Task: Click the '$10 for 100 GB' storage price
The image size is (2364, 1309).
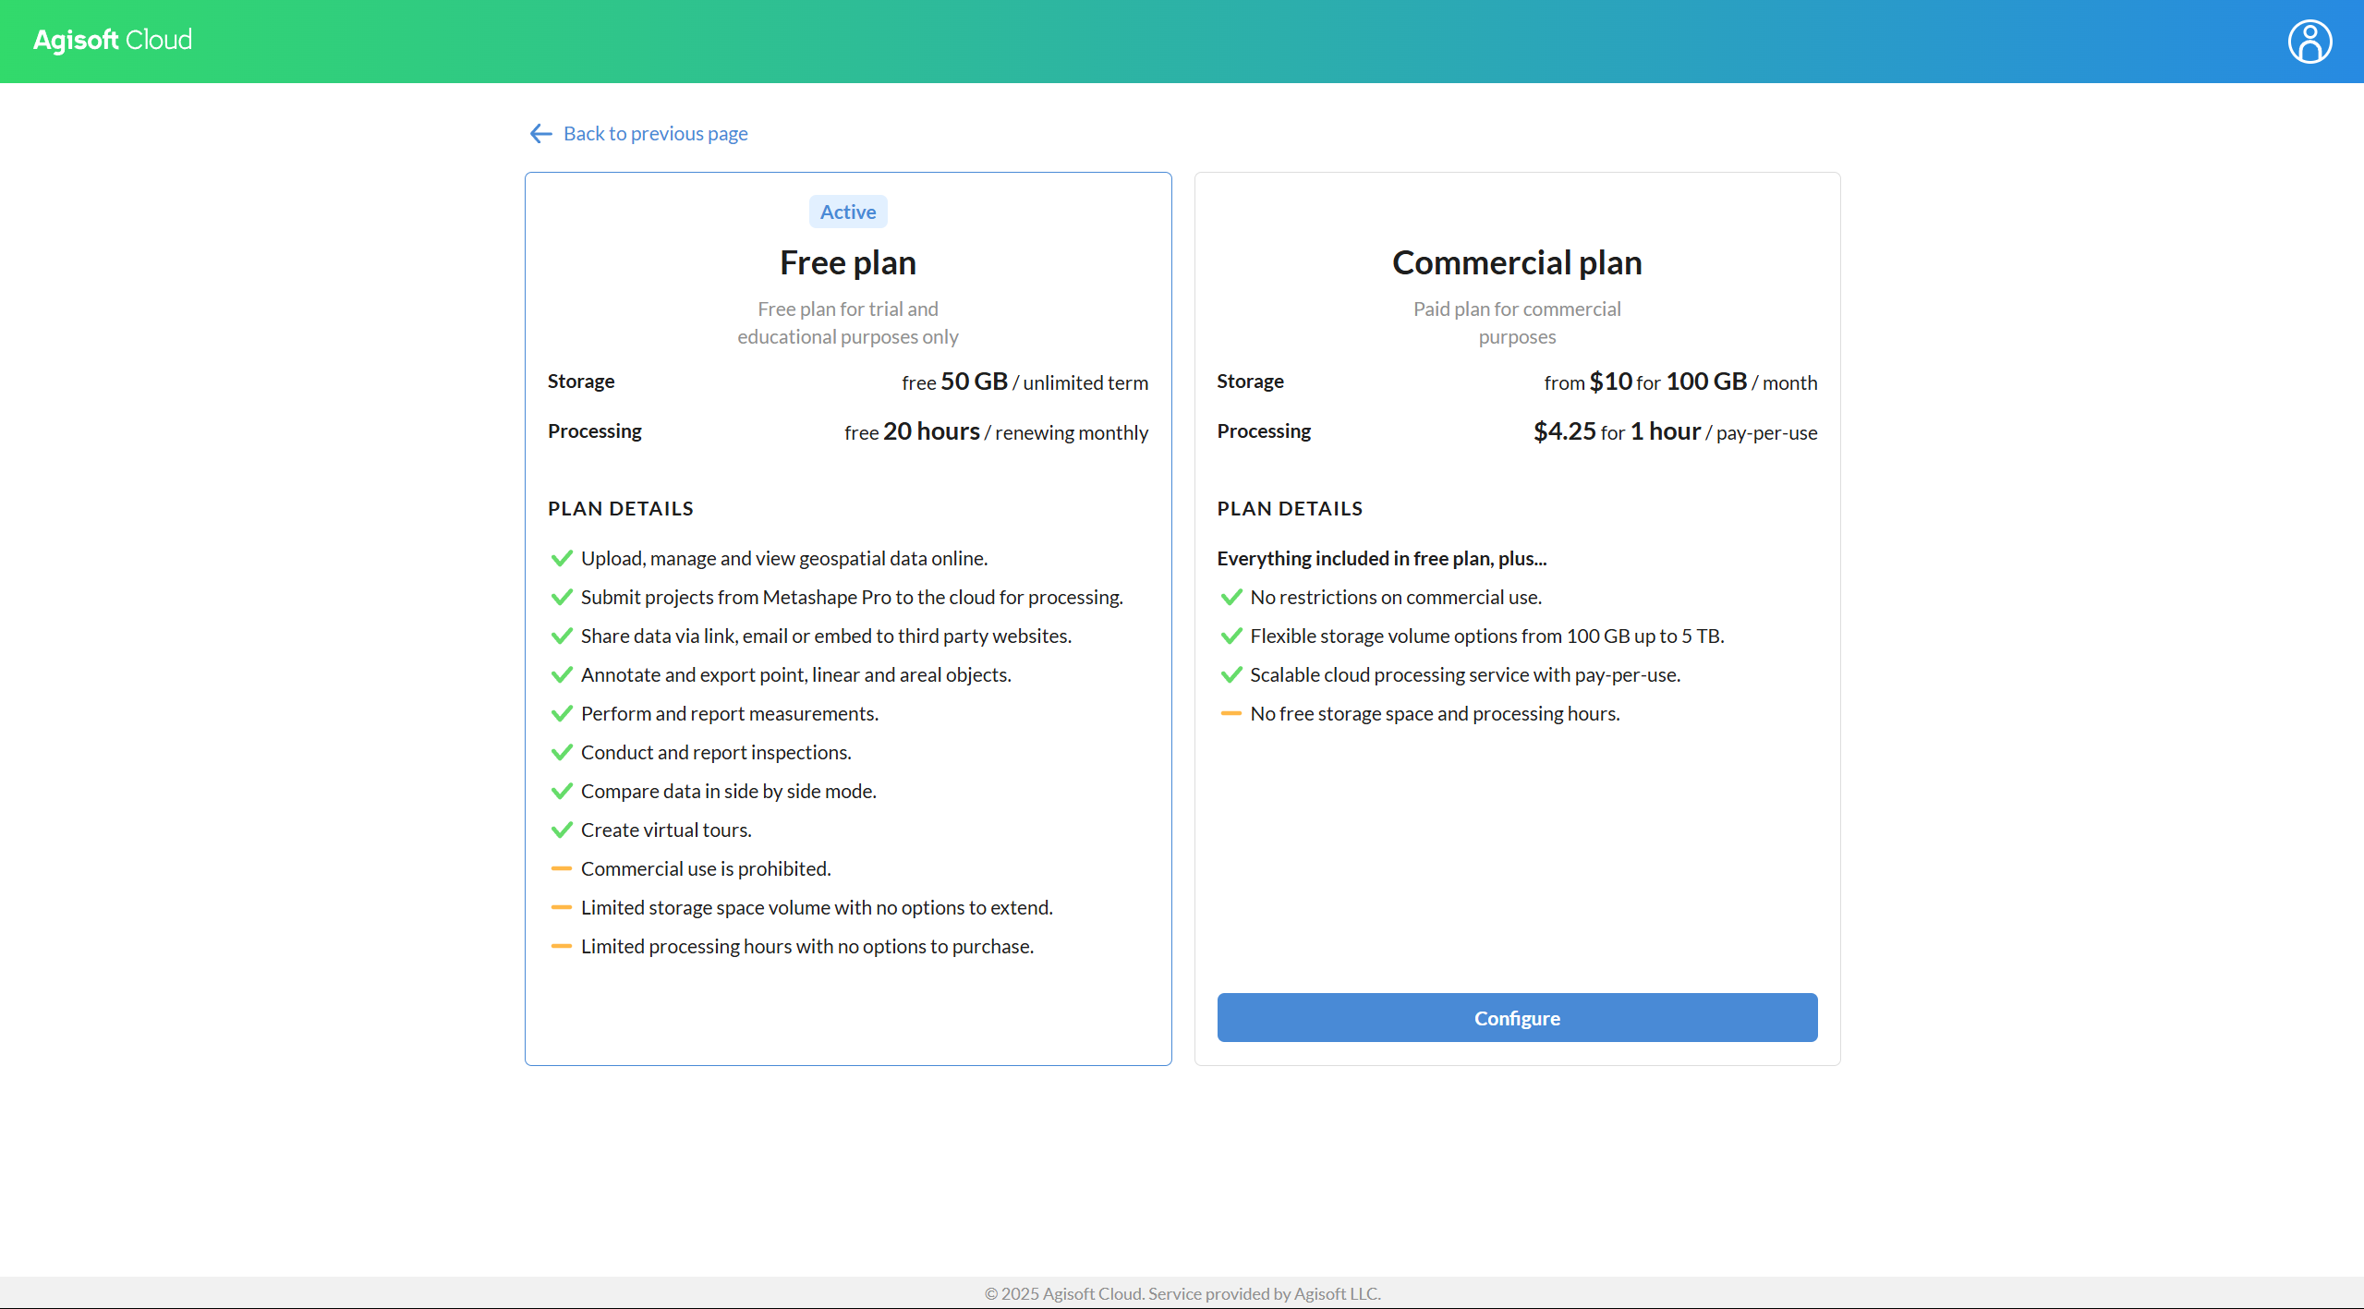Action: pos(1667,382)
